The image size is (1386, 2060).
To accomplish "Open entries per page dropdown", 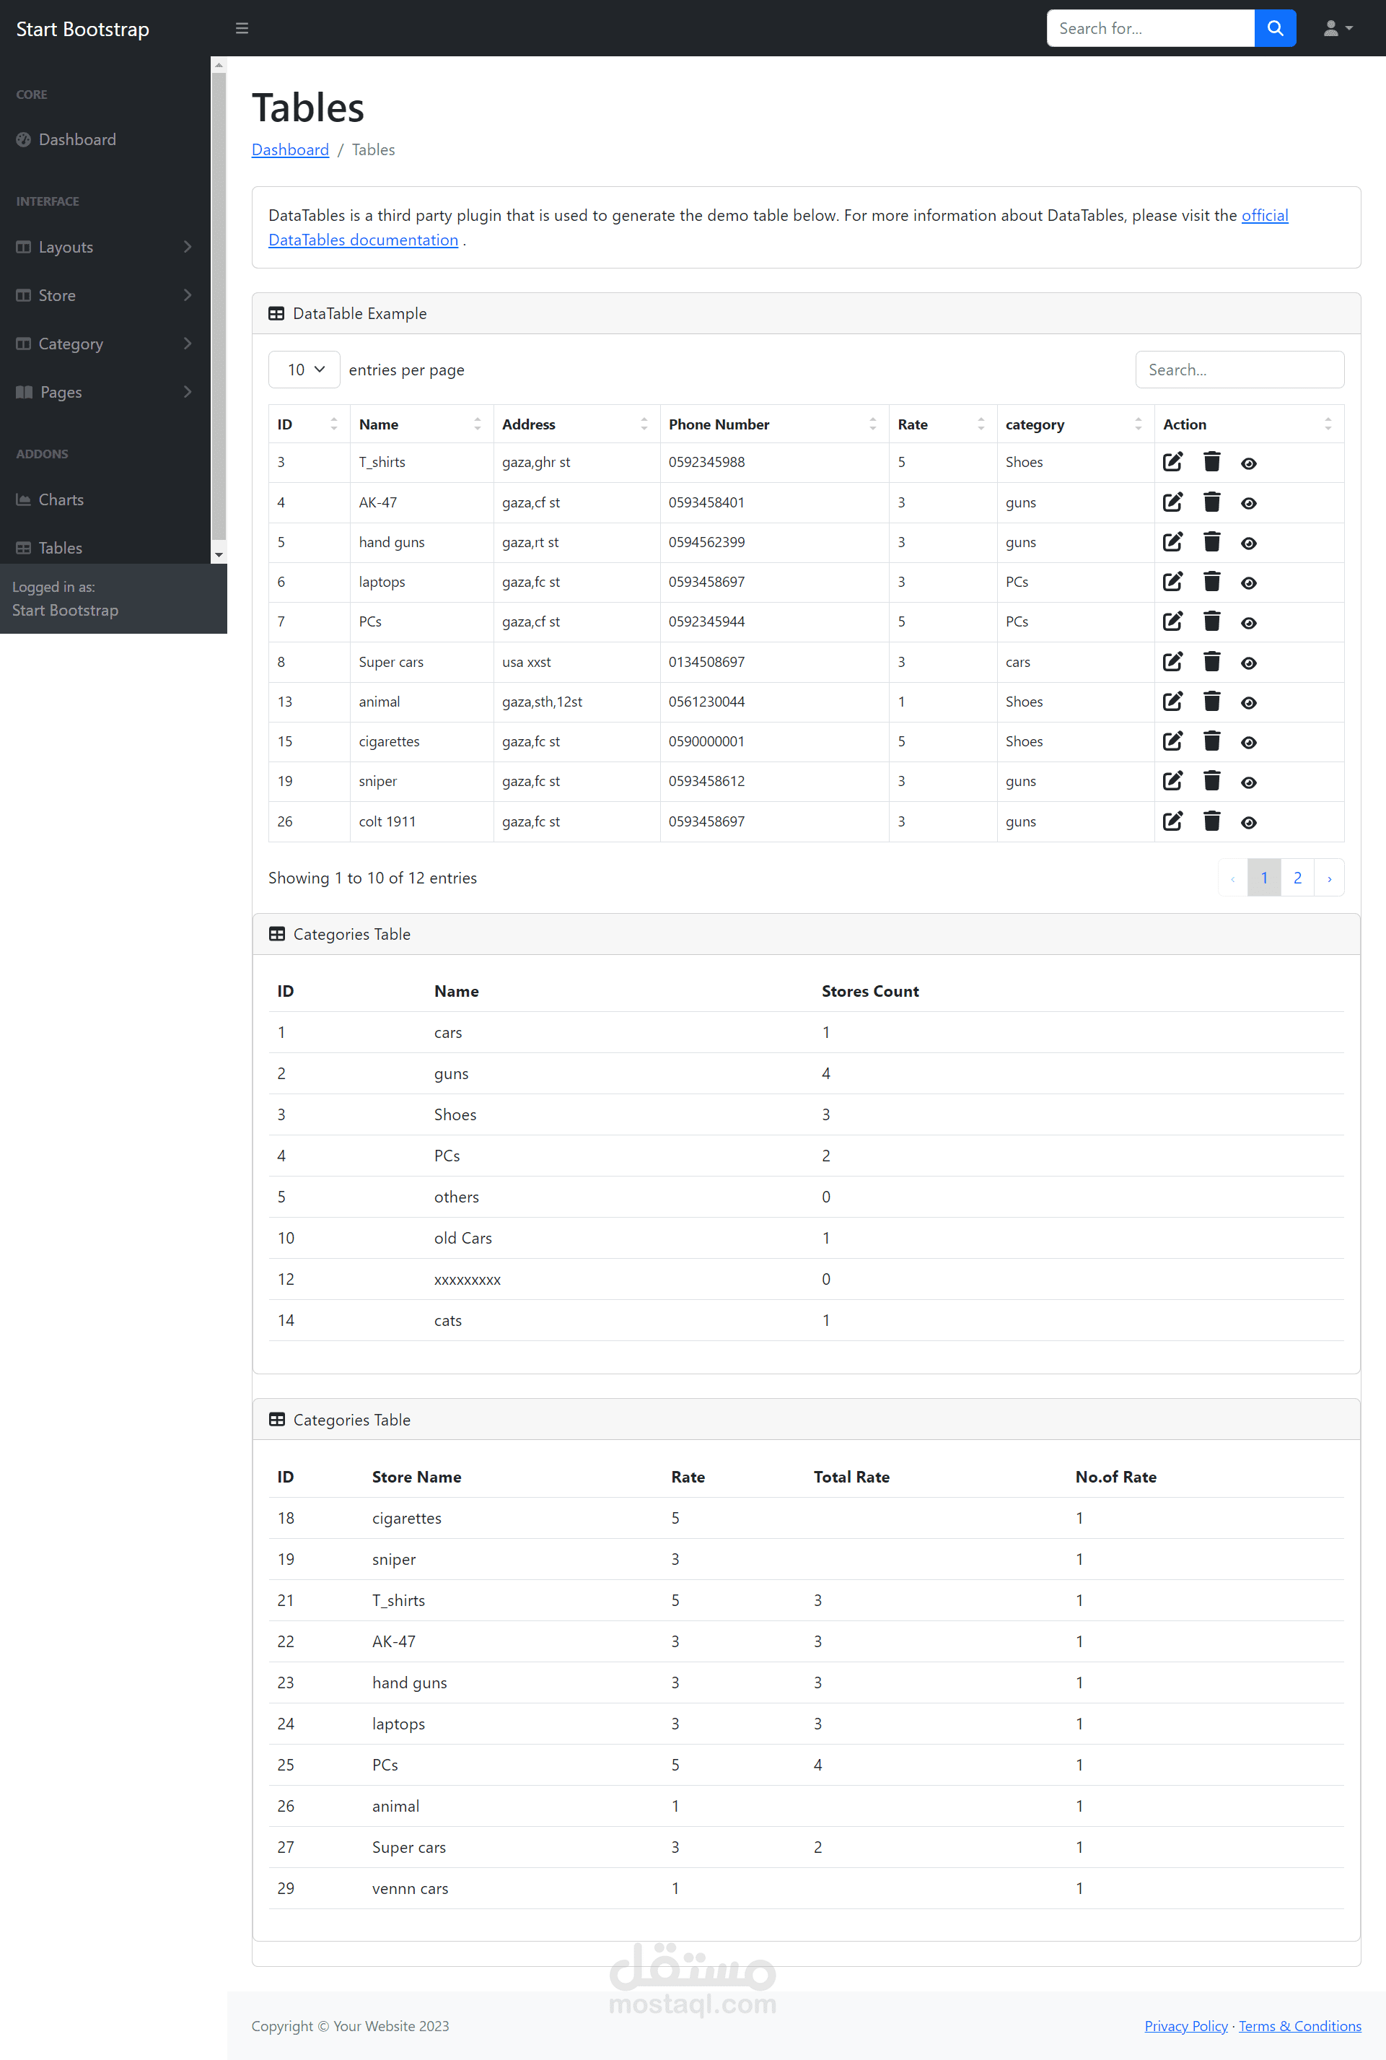I will pos(304,370).
